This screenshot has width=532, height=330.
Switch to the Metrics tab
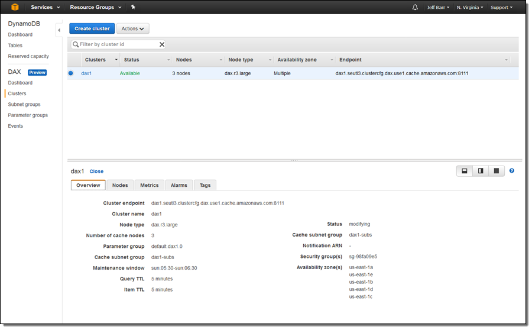[x=149, y=185]
